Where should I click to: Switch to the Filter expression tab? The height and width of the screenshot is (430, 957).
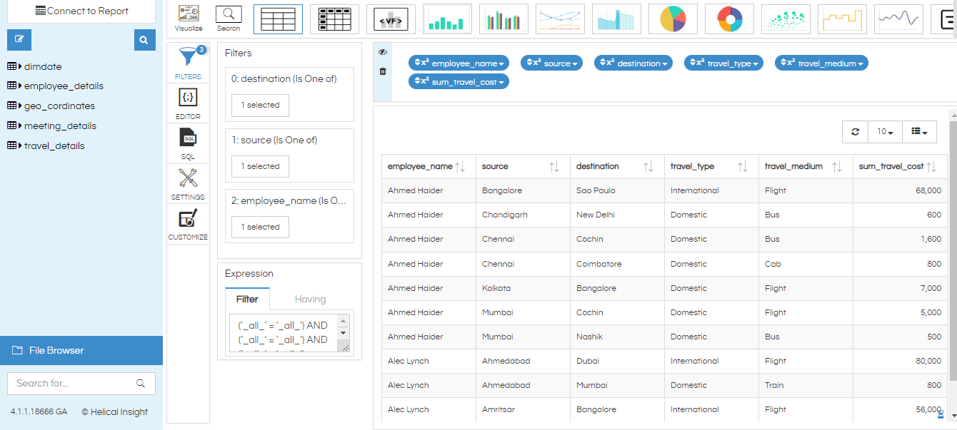247,299
